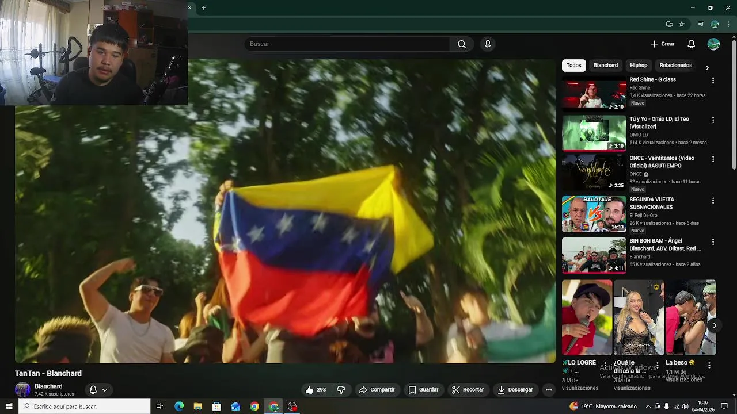Like the video with thumbs up

coord(316,390)
